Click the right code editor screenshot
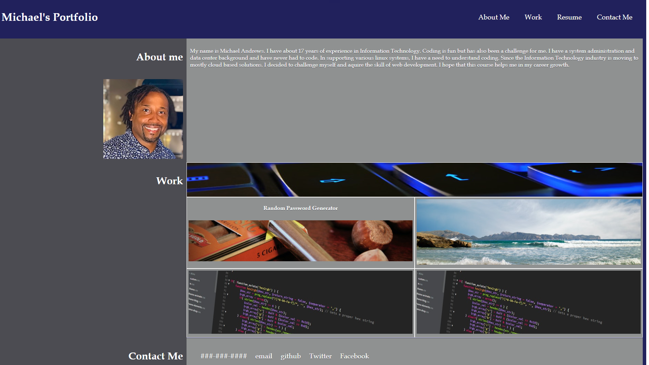 (528, 302)
